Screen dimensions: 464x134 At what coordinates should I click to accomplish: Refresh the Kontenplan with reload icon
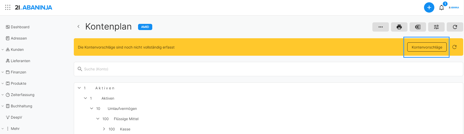point(455,27)
